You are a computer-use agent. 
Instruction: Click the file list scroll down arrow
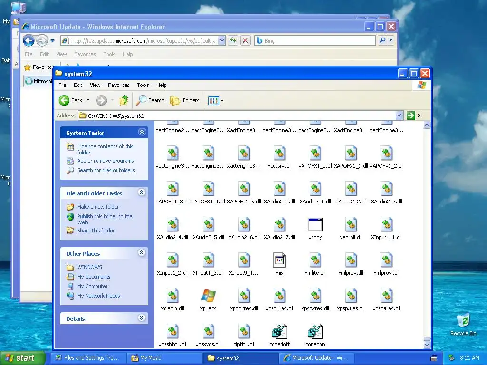pyautogui.click(x=427, y=345)
